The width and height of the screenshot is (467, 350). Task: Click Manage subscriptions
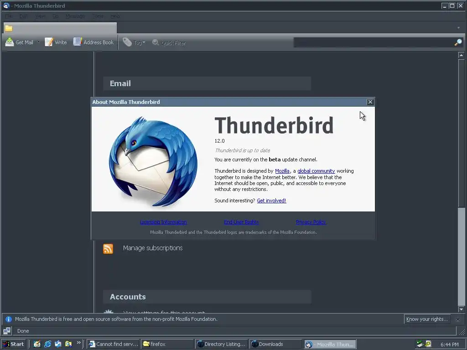(153, 248)
